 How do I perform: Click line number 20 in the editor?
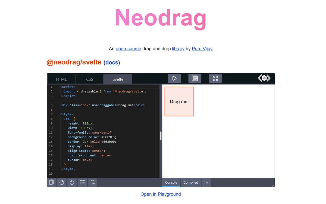pos(51,174)
